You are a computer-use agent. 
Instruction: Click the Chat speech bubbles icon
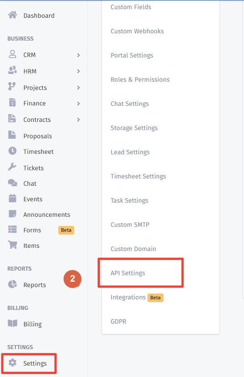12,183
